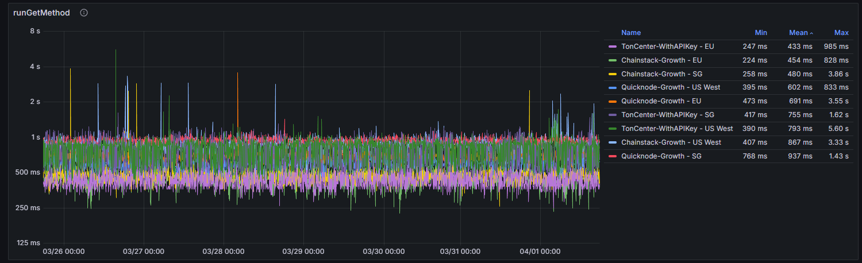Click the 5.60 s max value
The image size is (862, 263).
(837, 129)
